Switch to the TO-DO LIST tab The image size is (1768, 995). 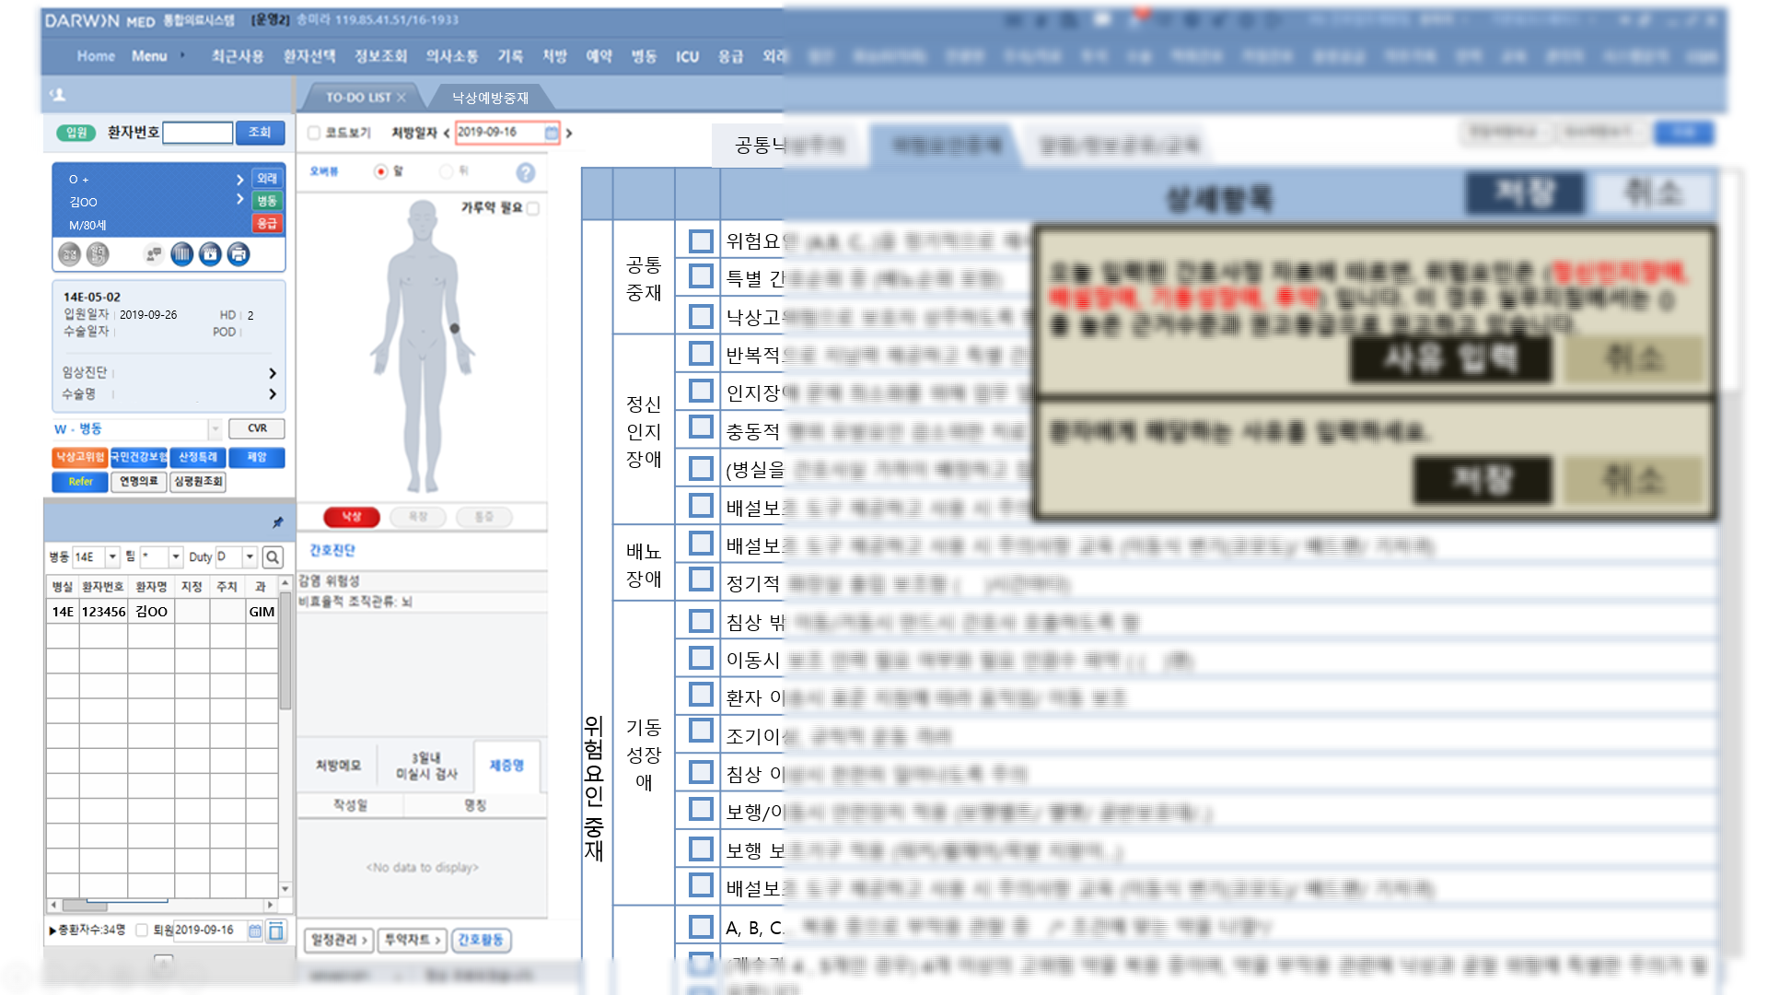point(359,98)
